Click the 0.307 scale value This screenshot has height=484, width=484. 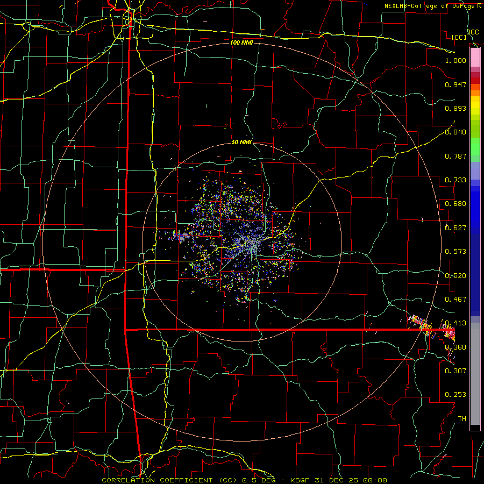[455, 371]
